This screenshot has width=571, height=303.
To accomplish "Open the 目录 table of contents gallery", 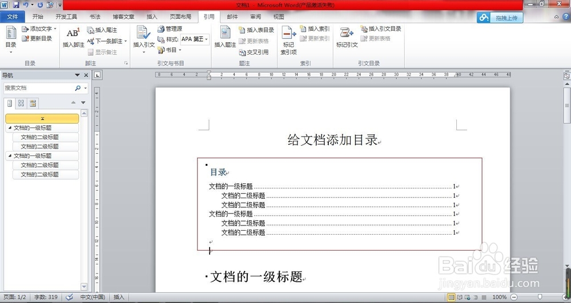I will (11, 40).
